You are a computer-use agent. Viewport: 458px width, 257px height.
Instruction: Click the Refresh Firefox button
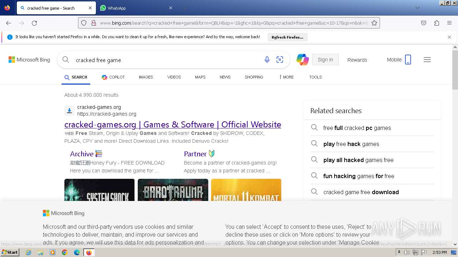(287, 37)
